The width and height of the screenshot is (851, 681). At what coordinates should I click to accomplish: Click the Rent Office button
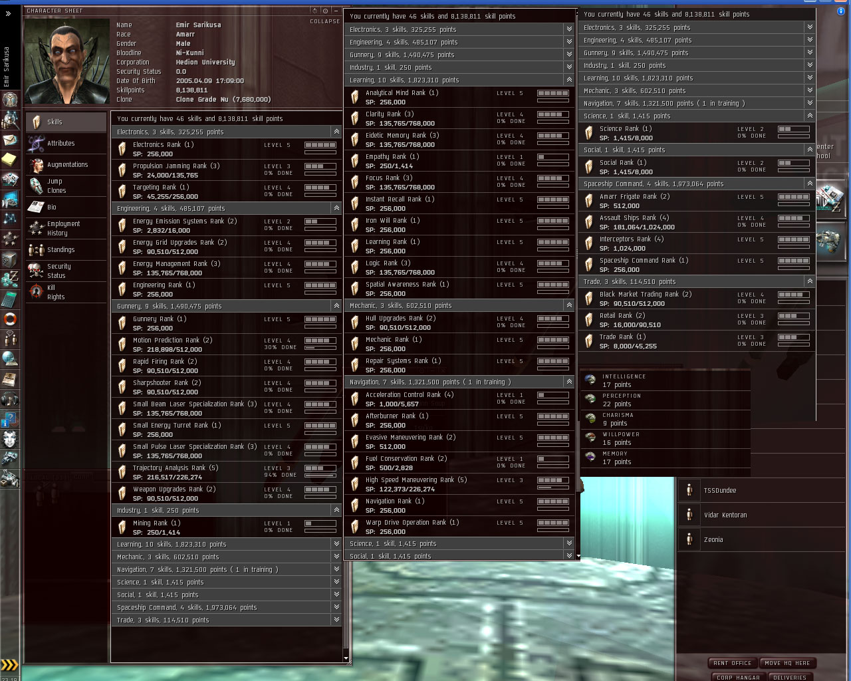[x=732, y=663]
